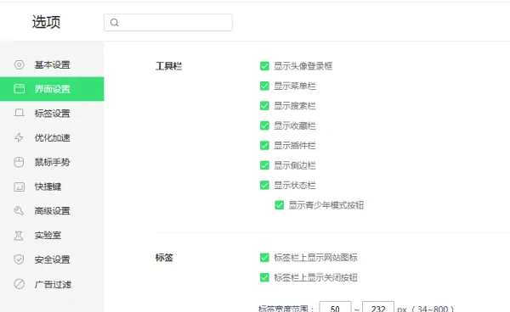Go to 安全设置 page
The height and width of the screenshot is (312, 510).
pyautogui.click(x=52, y=259)
